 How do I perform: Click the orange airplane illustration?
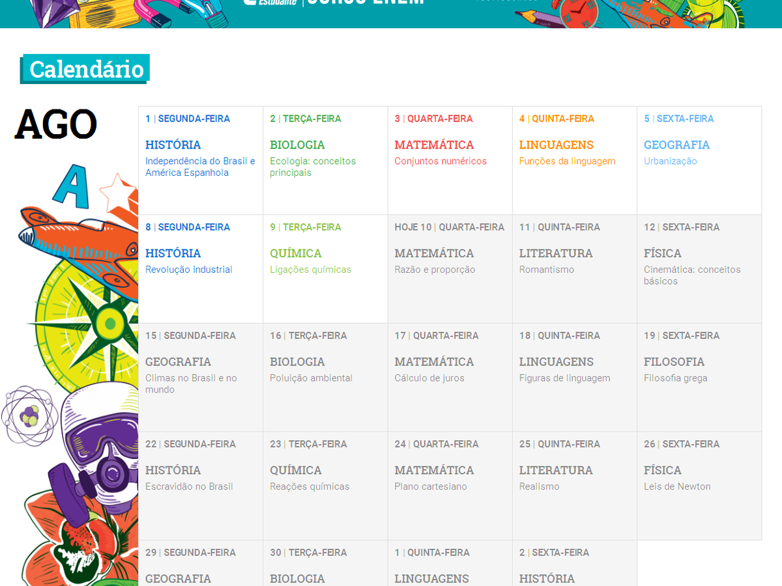[x=72, y=238]
